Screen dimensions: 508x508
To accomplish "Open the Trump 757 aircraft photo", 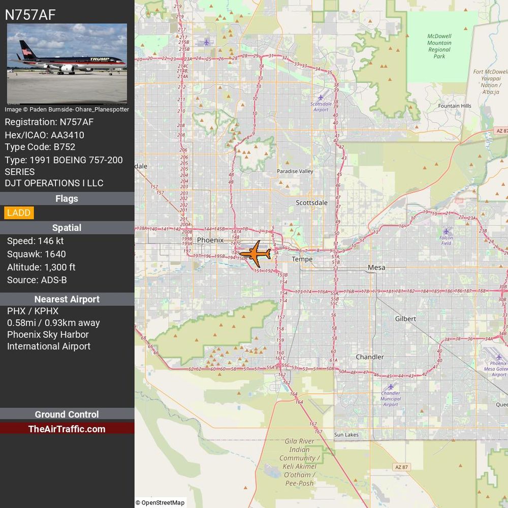I will pos(67,63).
